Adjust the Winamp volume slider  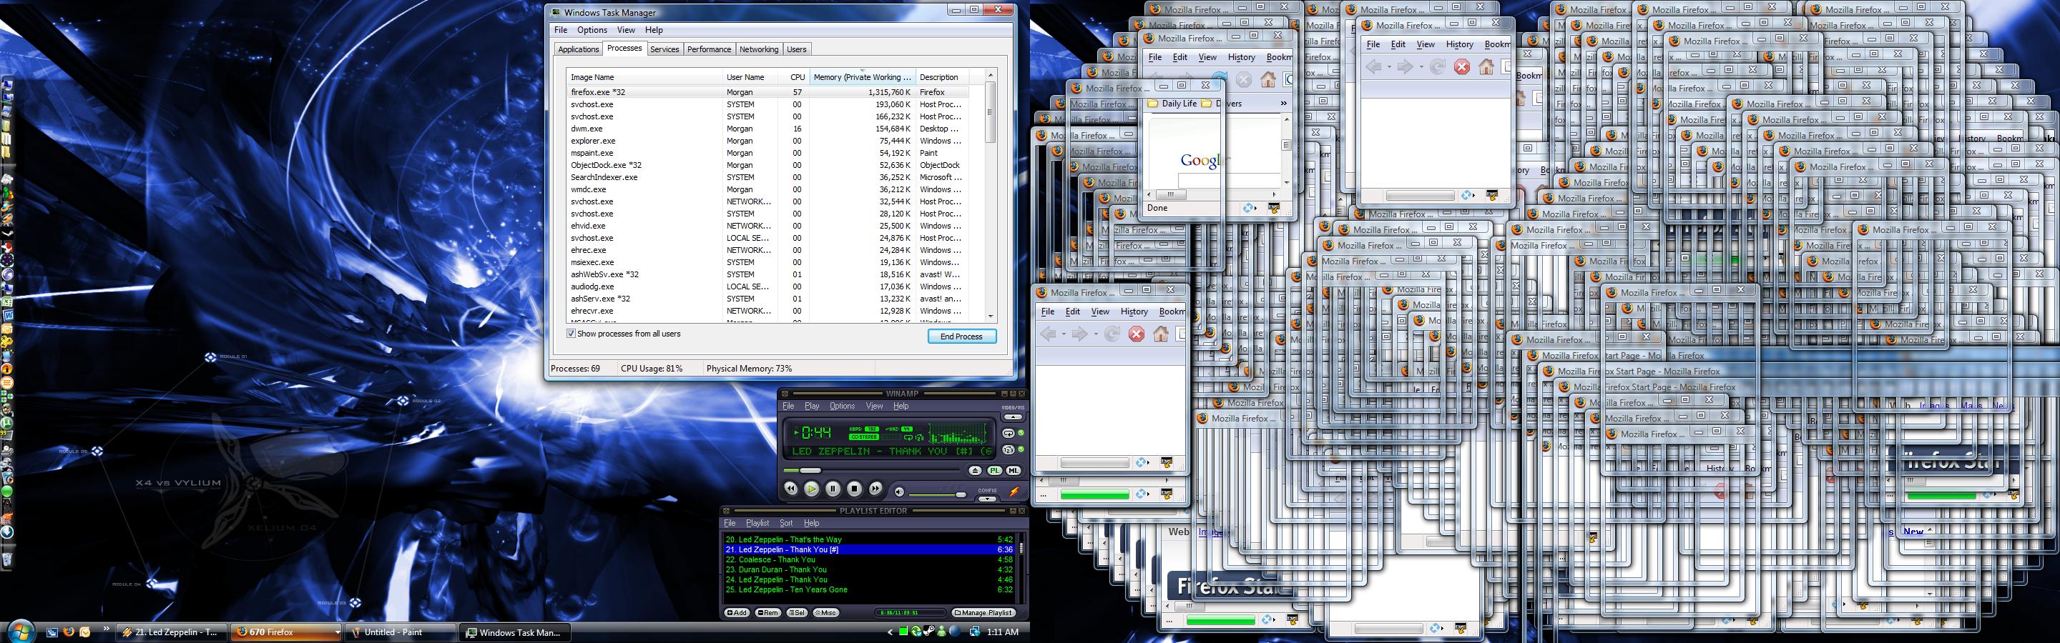(937, 494)
